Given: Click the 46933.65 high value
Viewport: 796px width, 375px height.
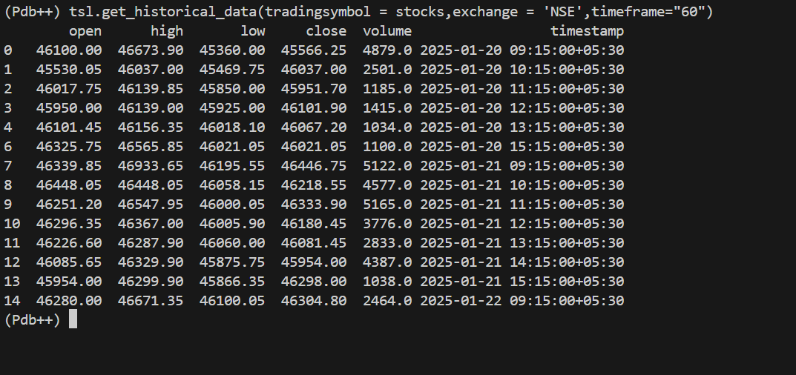Looking at the screenshot, I should [151, 166].
